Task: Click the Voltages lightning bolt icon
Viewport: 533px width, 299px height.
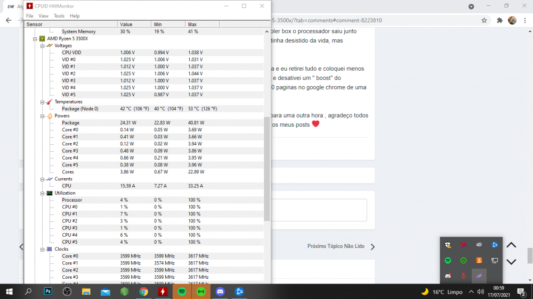Action: click(x=49, y=46)
